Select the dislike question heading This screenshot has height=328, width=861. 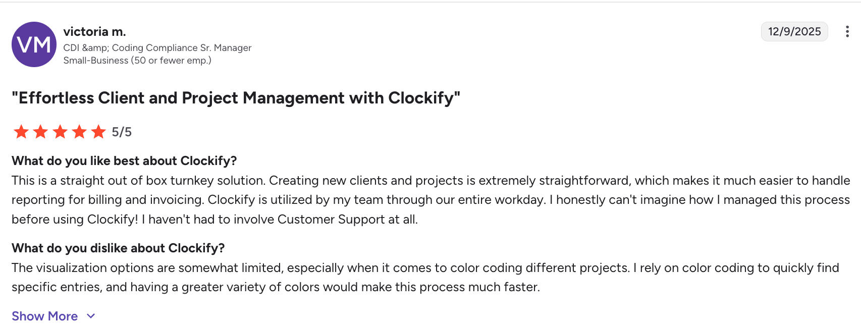pos(118,248)
